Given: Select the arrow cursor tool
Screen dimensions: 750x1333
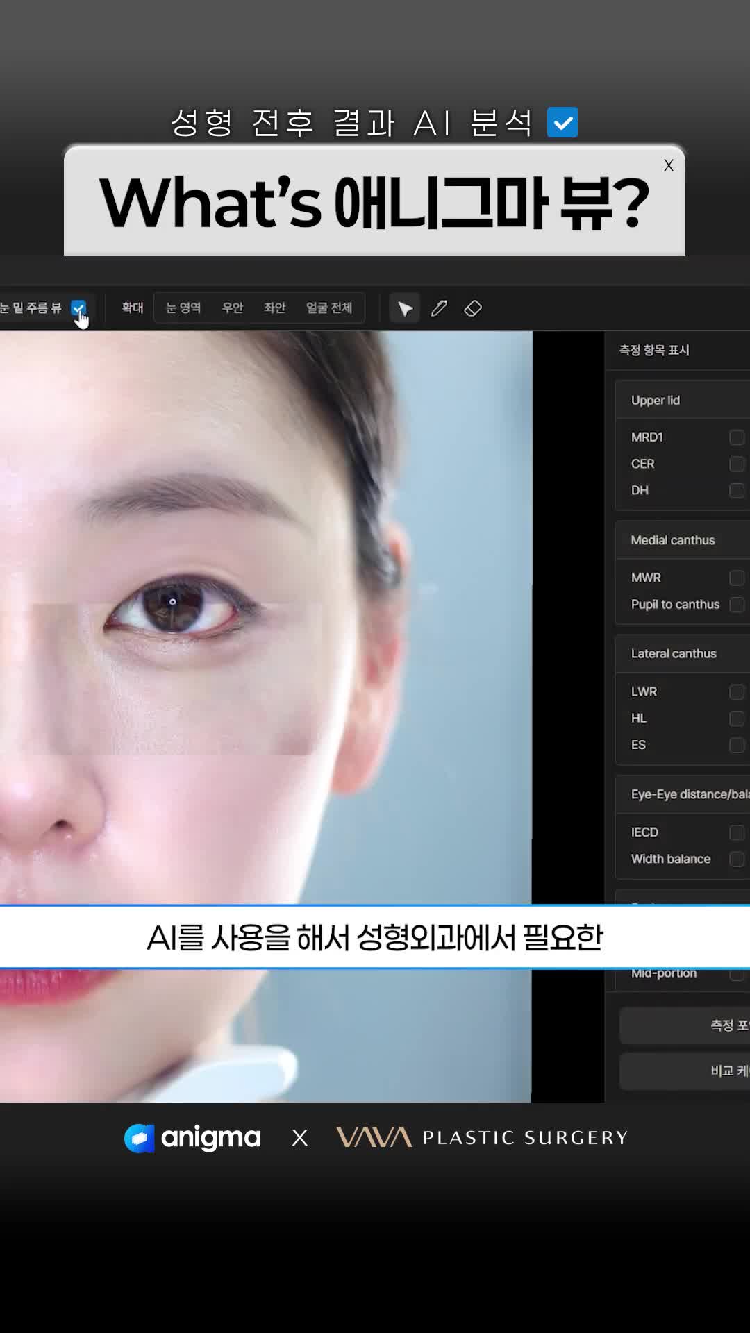Looking at the screenshot, I should [x=405, y=308].
